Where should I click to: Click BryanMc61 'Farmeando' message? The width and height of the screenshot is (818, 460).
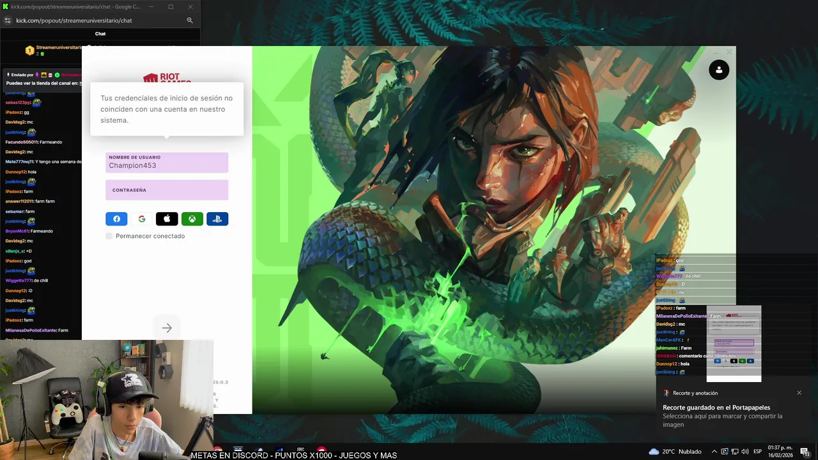tap(29, 231)
